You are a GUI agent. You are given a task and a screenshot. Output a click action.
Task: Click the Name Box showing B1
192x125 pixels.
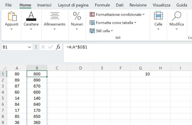coord(17,47)
